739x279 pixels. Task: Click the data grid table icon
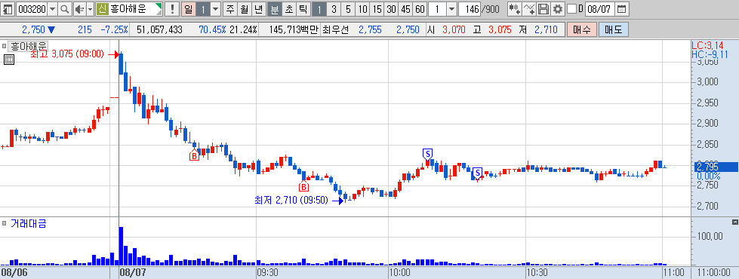click(9, 60)
